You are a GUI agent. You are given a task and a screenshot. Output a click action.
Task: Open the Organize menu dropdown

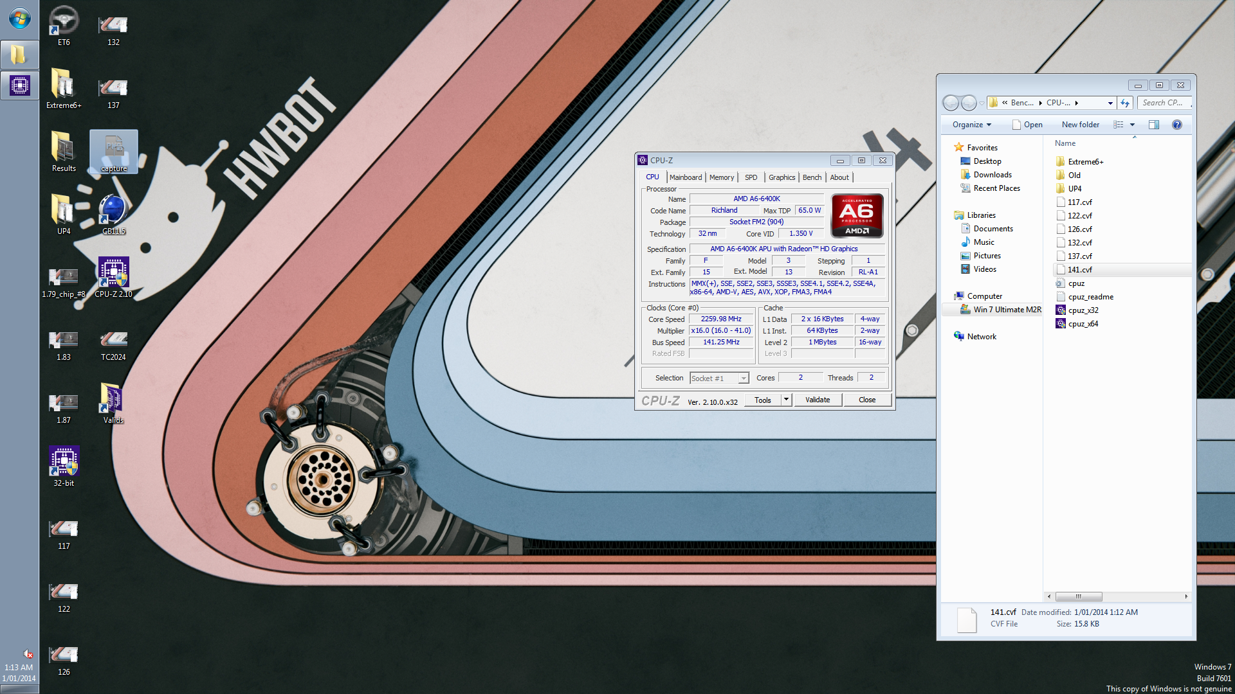pos(971,125)
